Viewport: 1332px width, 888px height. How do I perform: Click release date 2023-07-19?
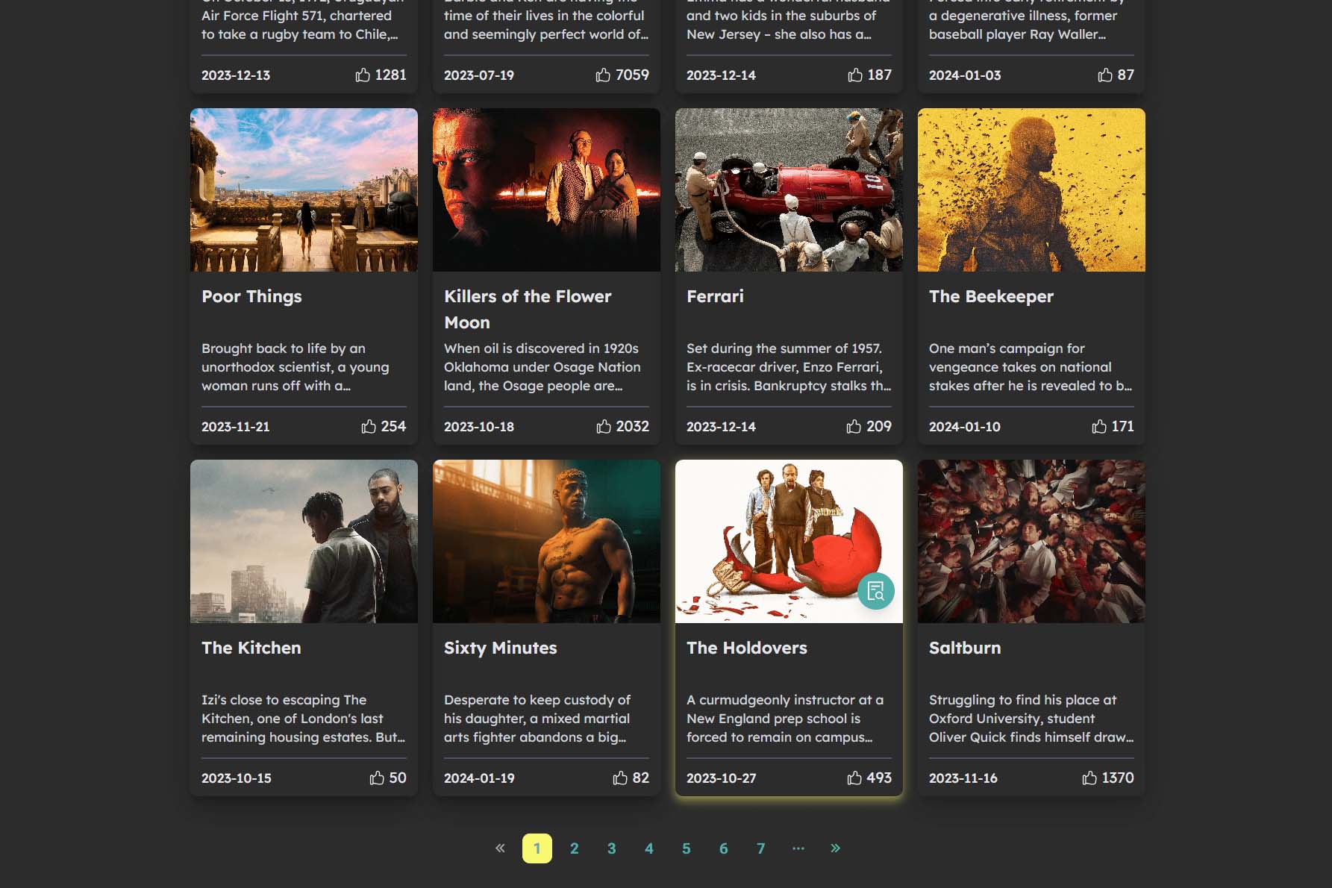coord(479,75)
